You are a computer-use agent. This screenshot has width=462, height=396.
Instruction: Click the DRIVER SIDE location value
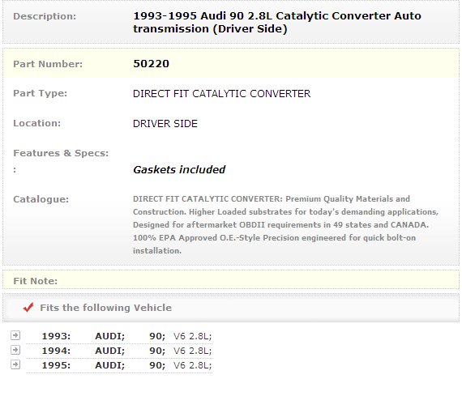pyautogui.click(x=165, y=124)
